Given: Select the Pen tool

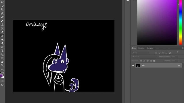Looking at the screenshot, I should point(2,47).
